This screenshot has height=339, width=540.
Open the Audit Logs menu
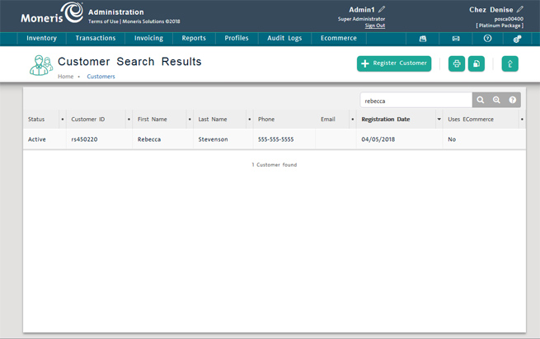(284, 38)
